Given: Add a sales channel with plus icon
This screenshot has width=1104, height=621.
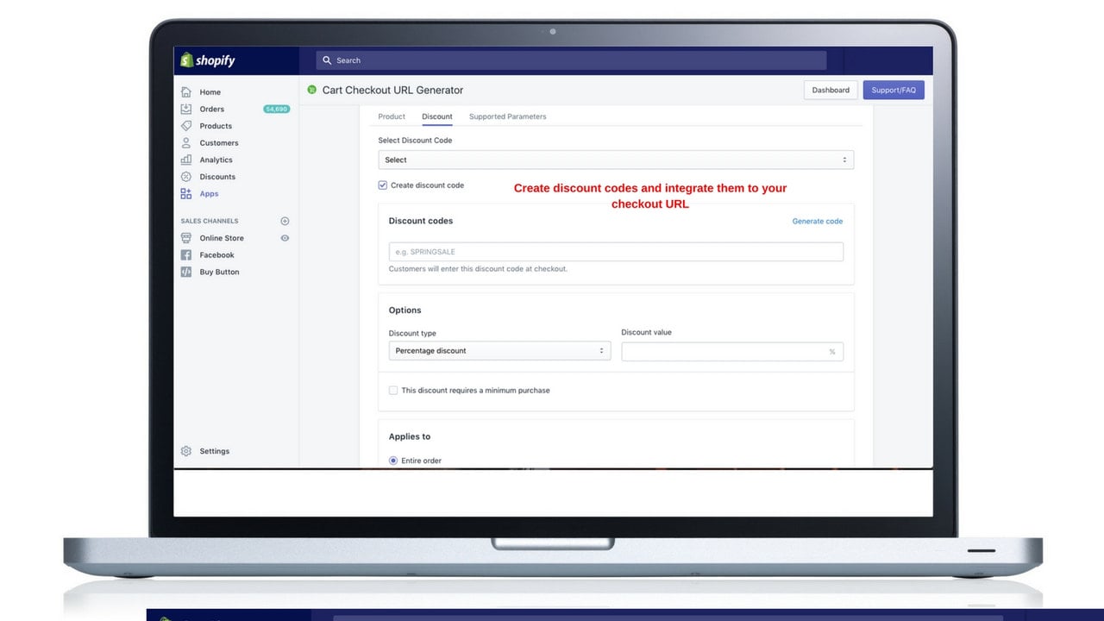Looking at the screenshot, I should (x=285, y=221).
